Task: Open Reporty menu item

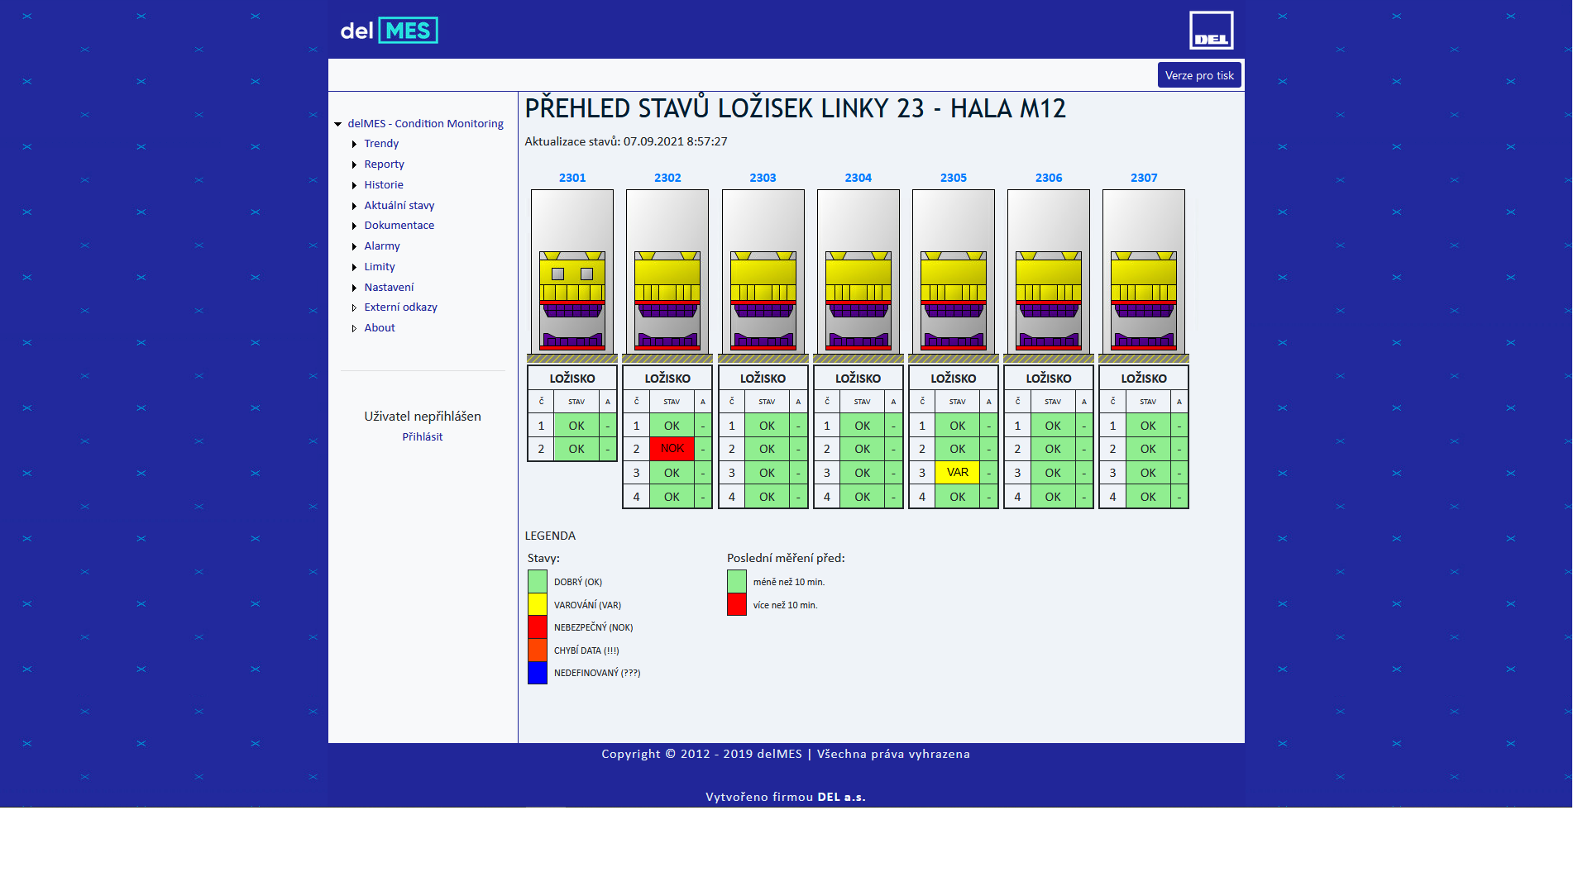Action: [384, 164]
